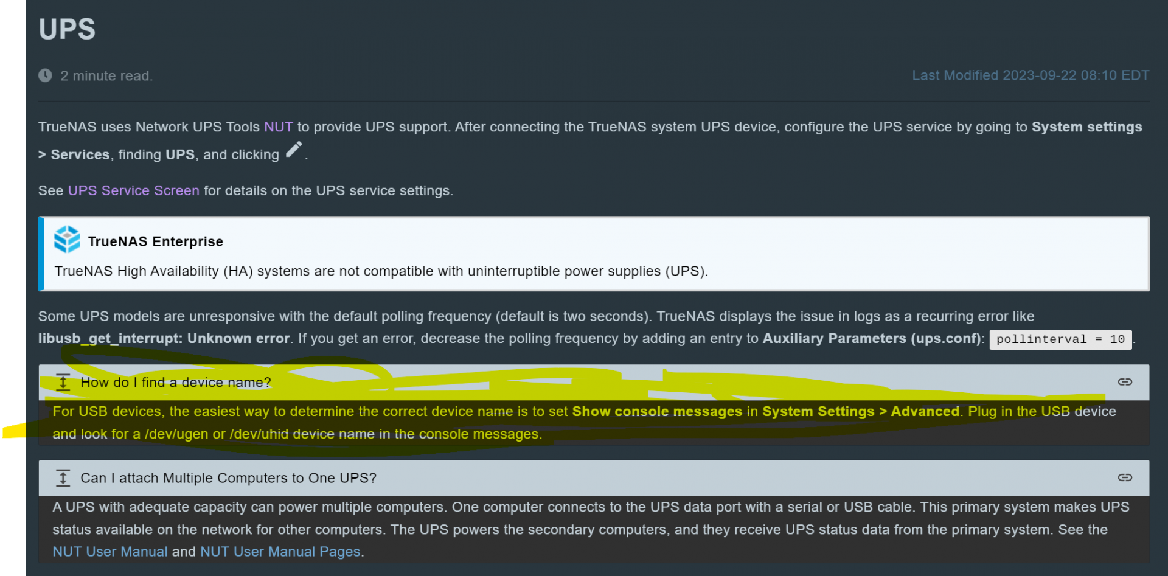
Task: Open the UPS Service Screen link
Action: [134, 190]
